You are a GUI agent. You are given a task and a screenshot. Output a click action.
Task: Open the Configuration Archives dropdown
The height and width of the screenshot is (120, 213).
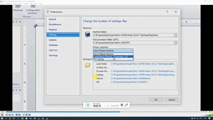coord(33,10)
